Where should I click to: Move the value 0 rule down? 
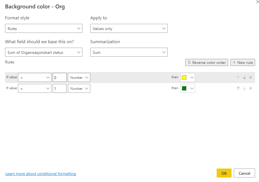pyautogui.click(x=244, y=77)
